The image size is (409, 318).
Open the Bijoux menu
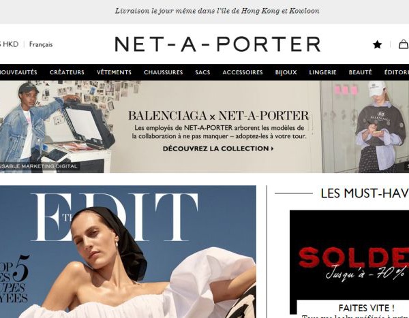coord(286,72)
